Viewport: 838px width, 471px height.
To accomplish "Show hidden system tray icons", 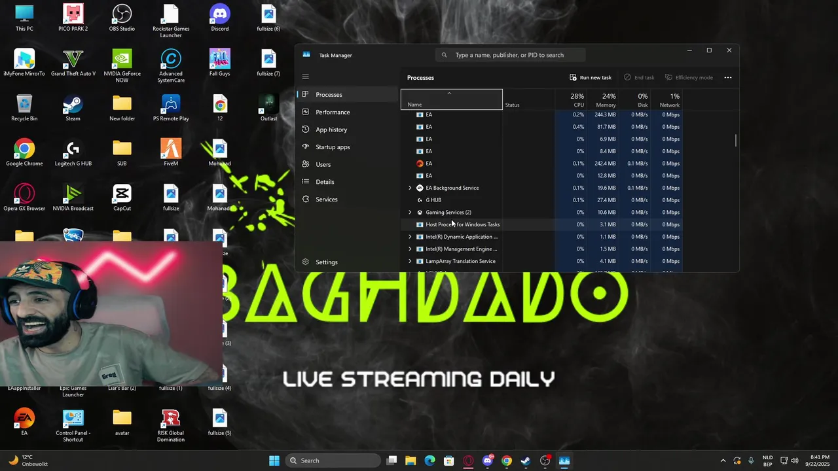I will (723, 461).
